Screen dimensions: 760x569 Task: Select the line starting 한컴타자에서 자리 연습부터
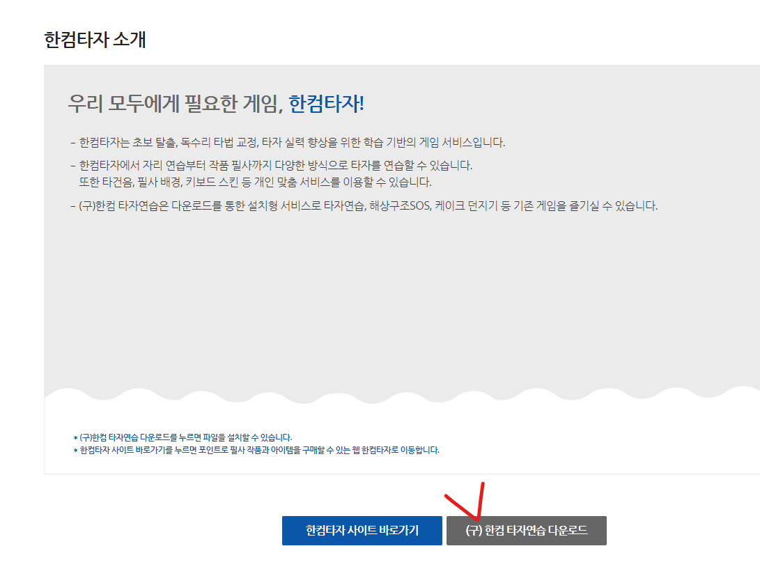click(x=275, y=165)
